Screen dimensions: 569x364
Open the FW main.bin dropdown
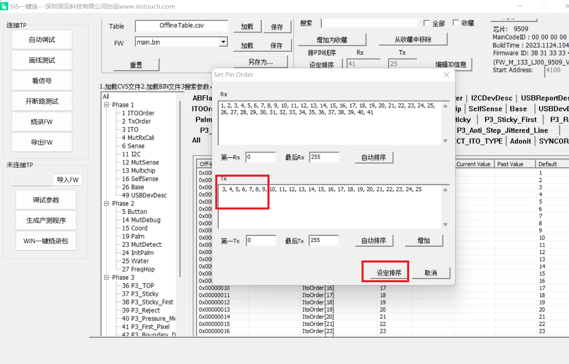(x=223, y=42)
